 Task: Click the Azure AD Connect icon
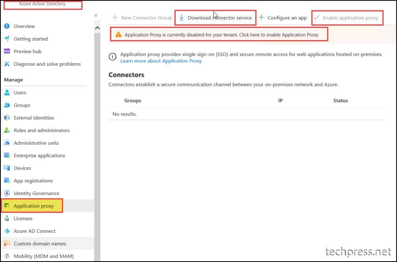tap(7, 231)
